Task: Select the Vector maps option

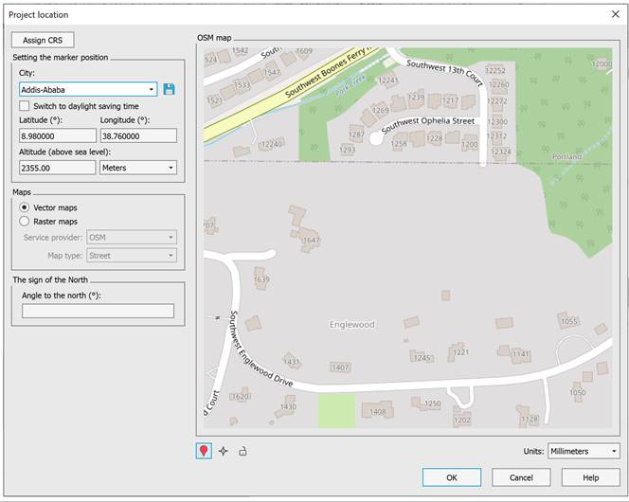Action: 25,207
